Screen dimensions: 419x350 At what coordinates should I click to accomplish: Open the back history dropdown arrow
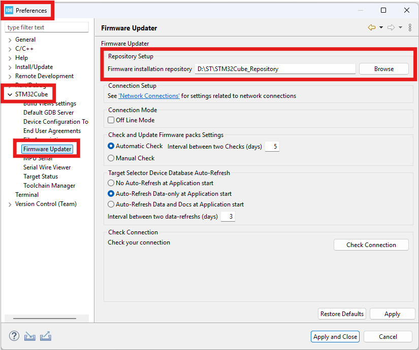pos(381,27)
